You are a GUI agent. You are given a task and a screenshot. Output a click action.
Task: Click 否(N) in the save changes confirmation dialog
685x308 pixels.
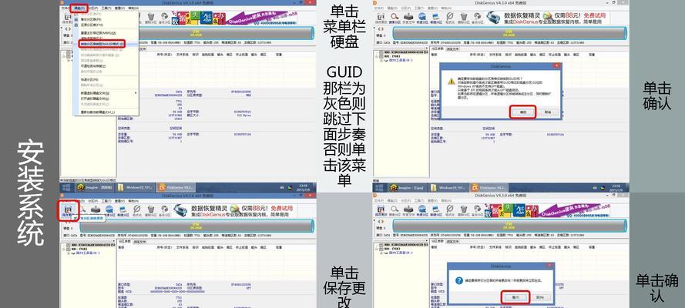(542, 297)
